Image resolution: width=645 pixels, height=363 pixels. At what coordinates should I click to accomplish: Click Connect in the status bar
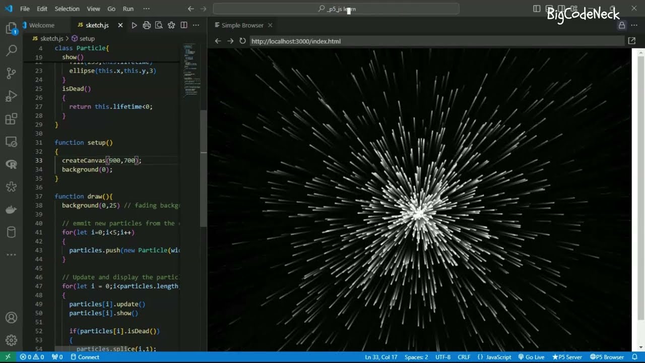click(x=85, y=357)
